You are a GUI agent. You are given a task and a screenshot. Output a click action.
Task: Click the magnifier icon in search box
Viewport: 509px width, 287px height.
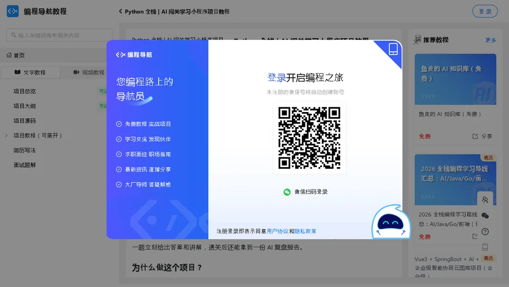click(x=14, y=35)
